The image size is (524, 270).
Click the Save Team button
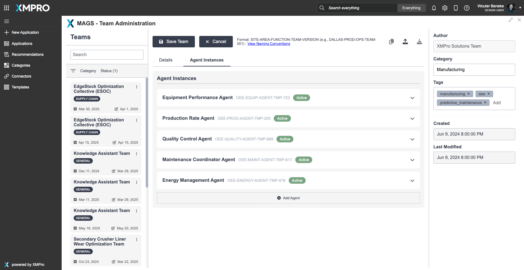tap(174, 42)
